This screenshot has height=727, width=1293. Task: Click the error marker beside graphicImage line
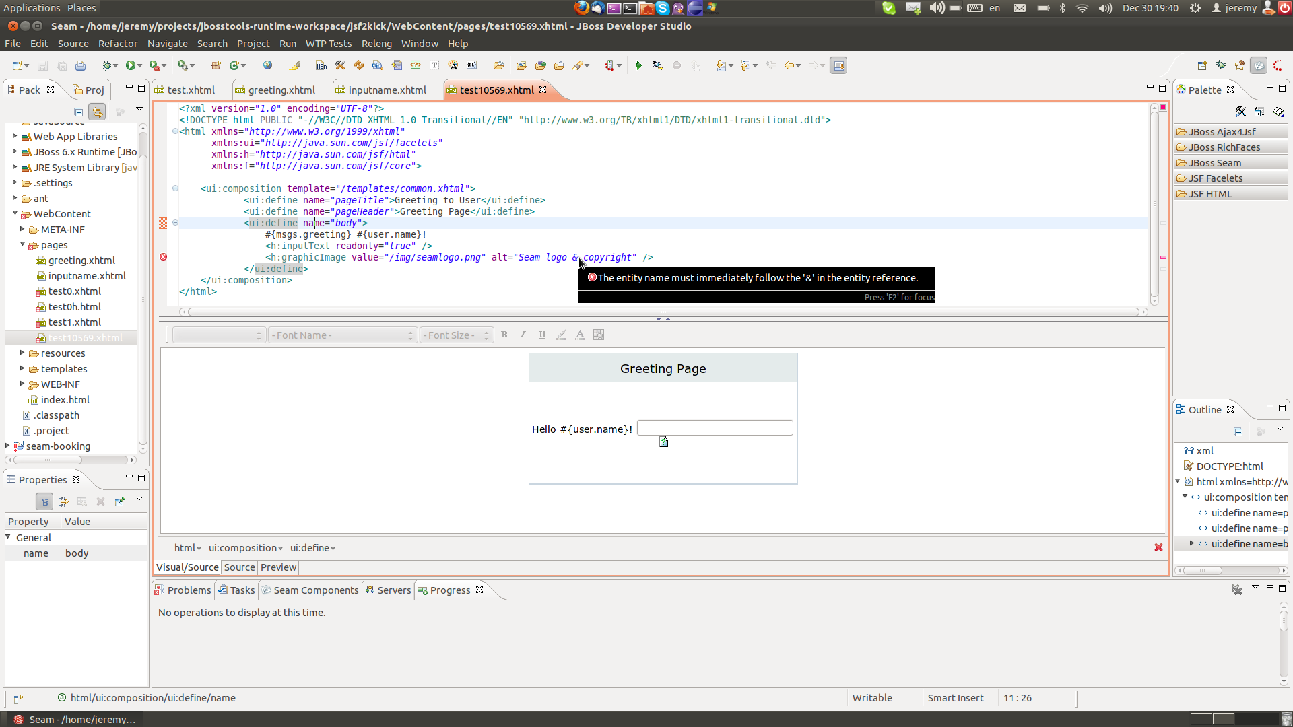[163, 257]
